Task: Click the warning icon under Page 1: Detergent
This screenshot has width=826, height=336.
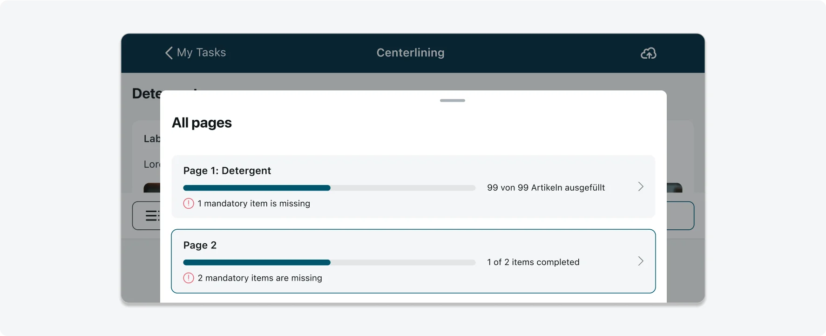Action: pyautogui.click(x=189, y=204)
